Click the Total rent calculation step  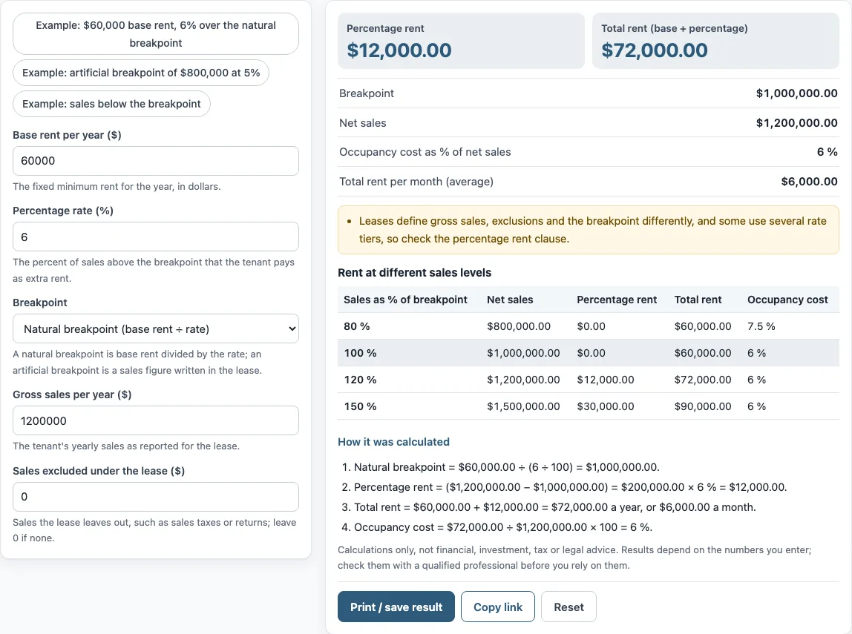tap(555, 507)
